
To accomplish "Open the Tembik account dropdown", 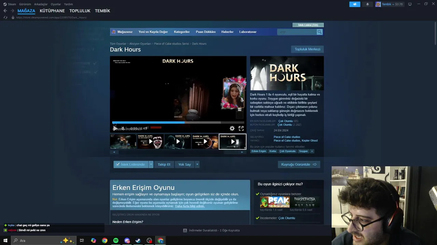I will tap(393, 4).
